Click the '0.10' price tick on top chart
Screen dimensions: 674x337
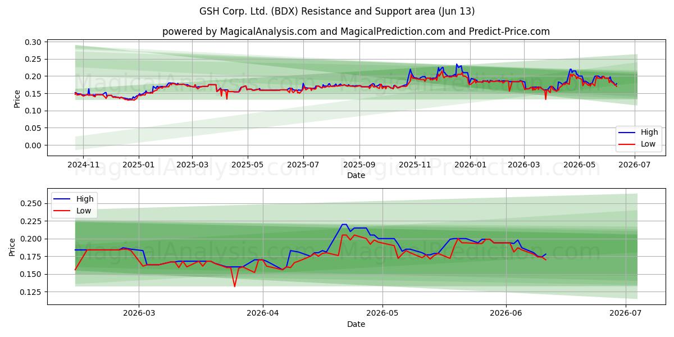(33, 111)
